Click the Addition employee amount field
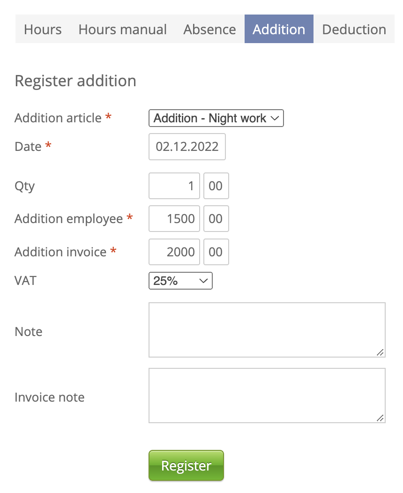 [174, 219]
